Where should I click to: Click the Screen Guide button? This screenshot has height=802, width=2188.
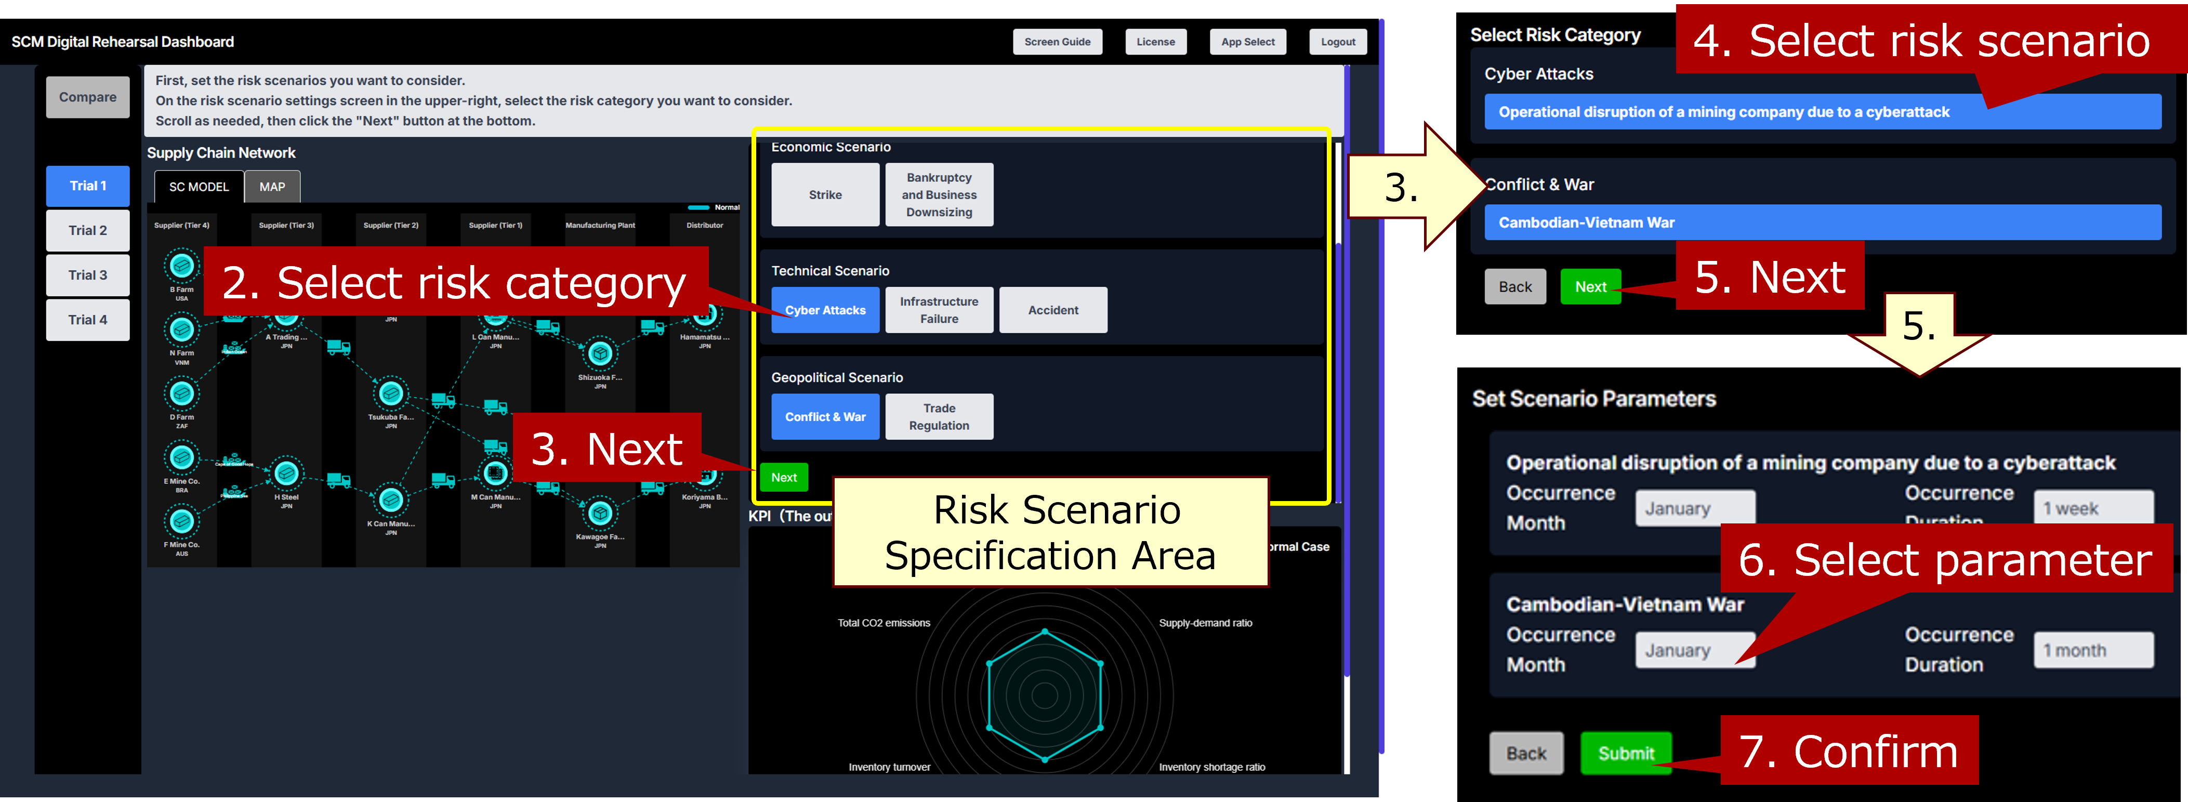1057,42
